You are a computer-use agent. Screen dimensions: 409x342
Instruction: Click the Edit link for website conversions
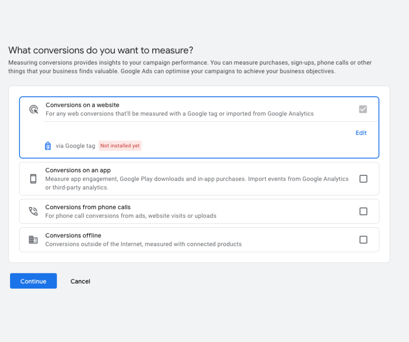(361, 133)
